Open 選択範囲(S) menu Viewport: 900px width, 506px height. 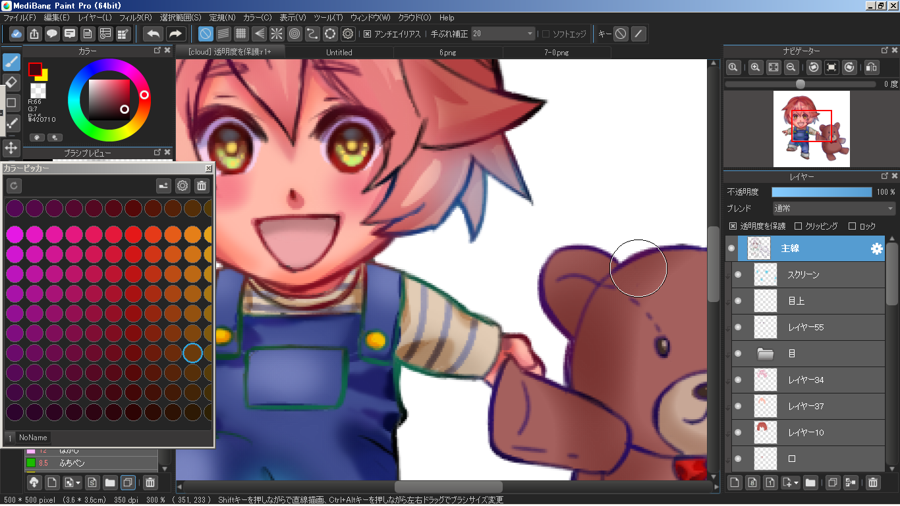[181, 17]
